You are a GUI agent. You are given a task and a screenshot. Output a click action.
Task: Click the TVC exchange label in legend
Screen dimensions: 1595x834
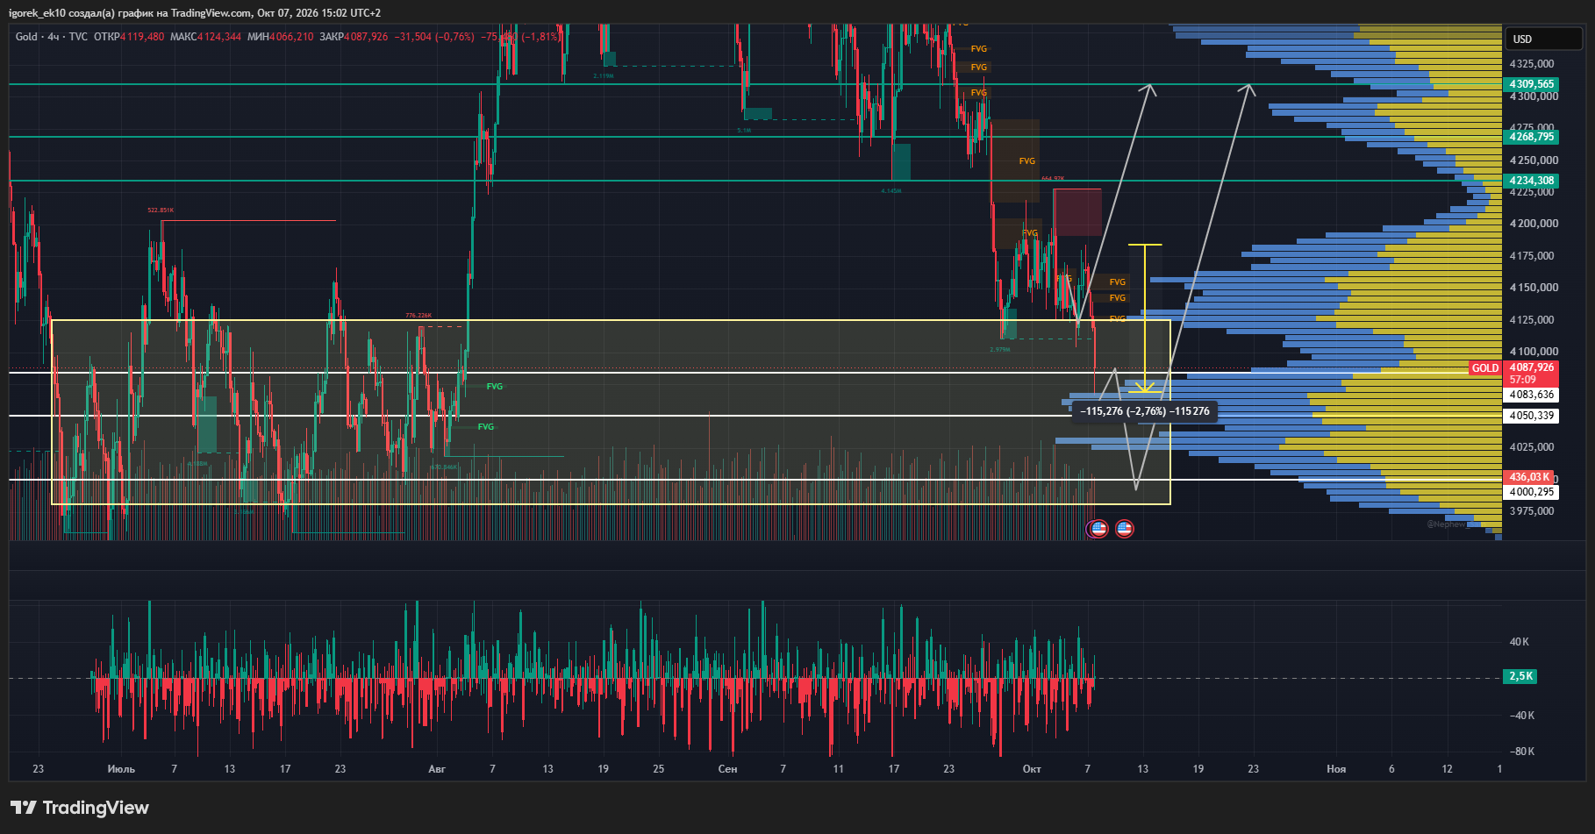78,37
